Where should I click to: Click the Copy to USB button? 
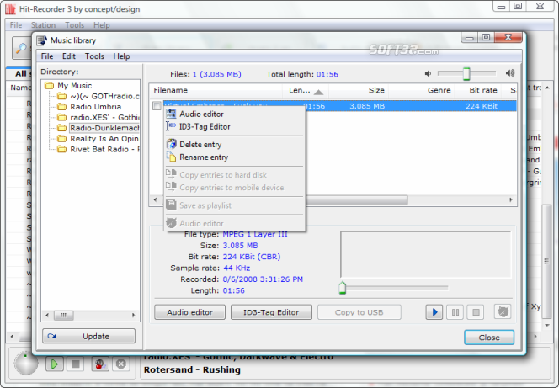click(x=359, y=312)
